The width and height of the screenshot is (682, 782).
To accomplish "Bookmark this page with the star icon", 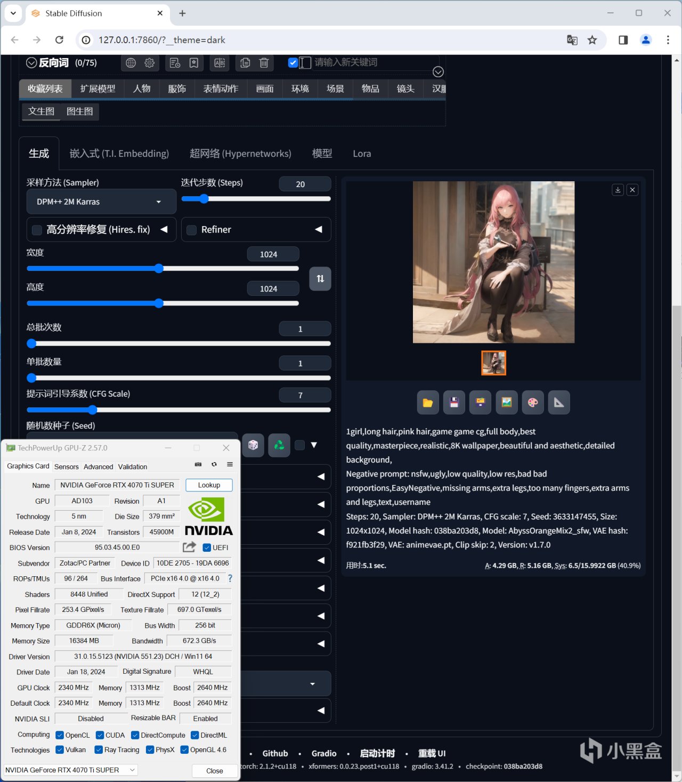I will pos(592,40).
